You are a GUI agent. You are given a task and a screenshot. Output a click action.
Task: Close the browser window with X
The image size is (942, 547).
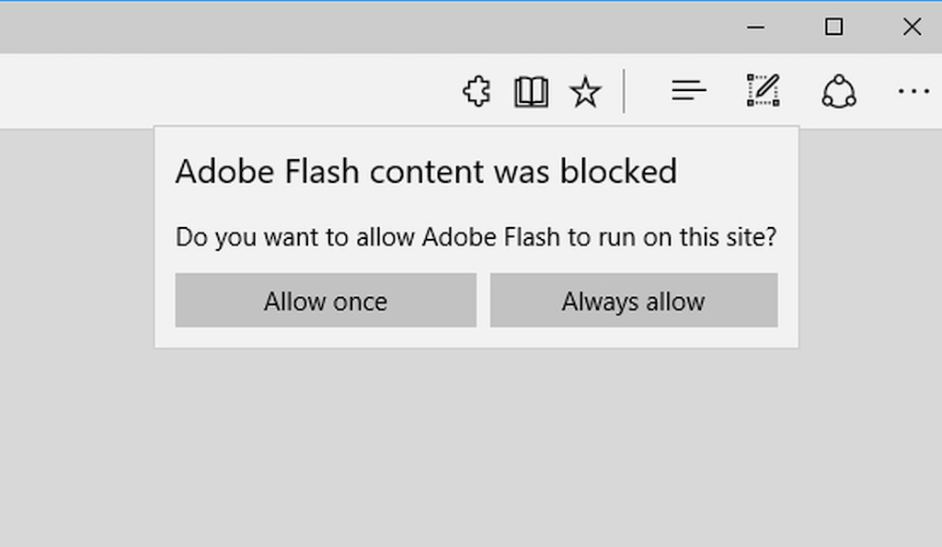pos(912,27)
